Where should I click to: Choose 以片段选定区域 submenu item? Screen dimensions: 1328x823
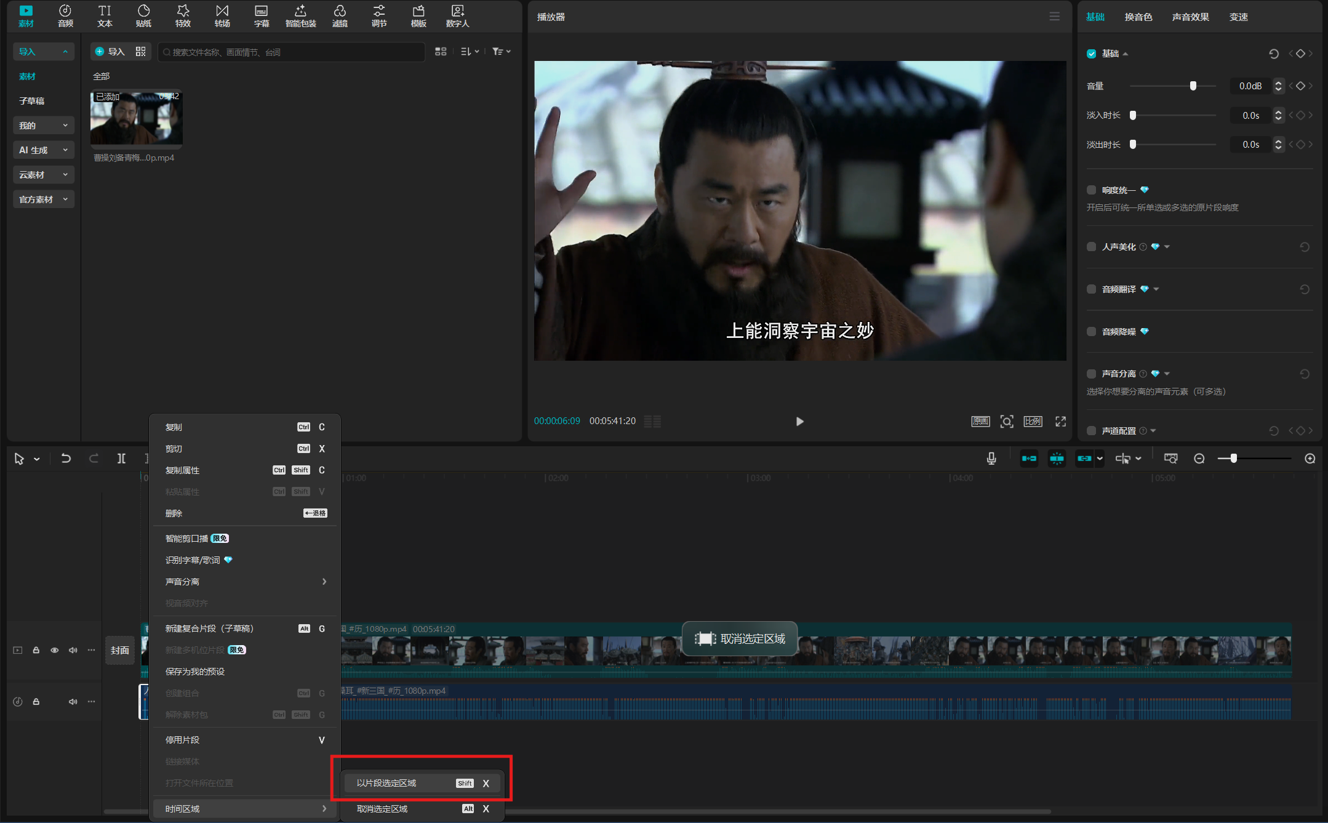click(x=422, y=783)
